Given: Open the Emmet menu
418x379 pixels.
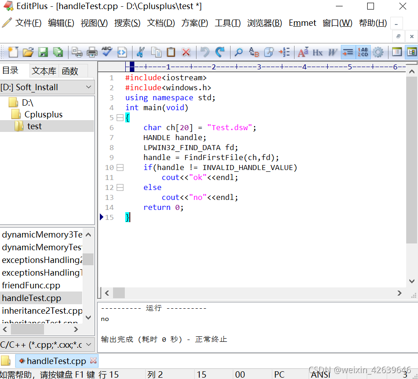Looking at the screenshot, I should click(x=302, y=23).
